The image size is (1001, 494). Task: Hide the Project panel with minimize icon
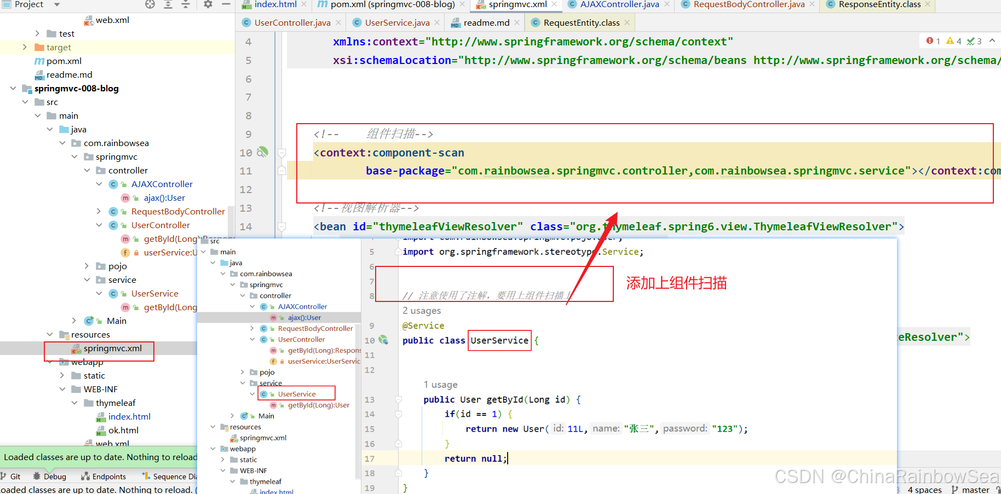pos(226,4)
